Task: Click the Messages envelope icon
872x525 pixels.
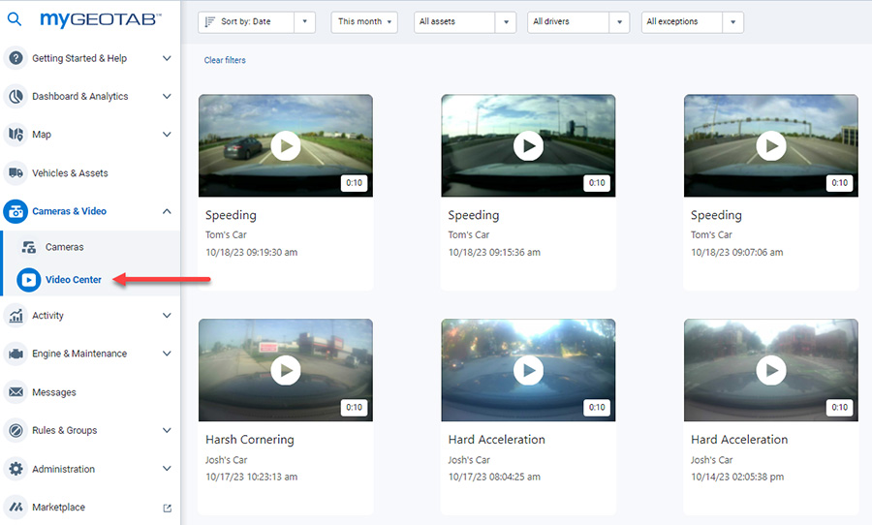Action: pos(16,392)
